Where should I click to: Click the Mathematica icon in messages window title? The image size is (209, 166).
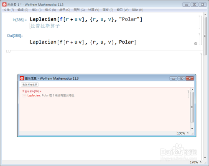(22, 78)
